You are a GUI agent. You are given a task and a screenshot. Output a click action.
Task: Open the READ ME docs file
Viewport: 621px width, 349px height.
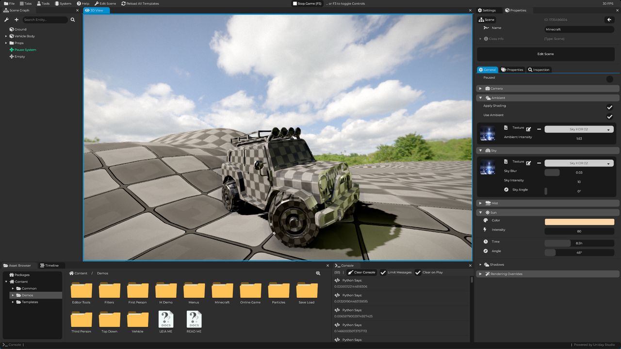point(194,322)
